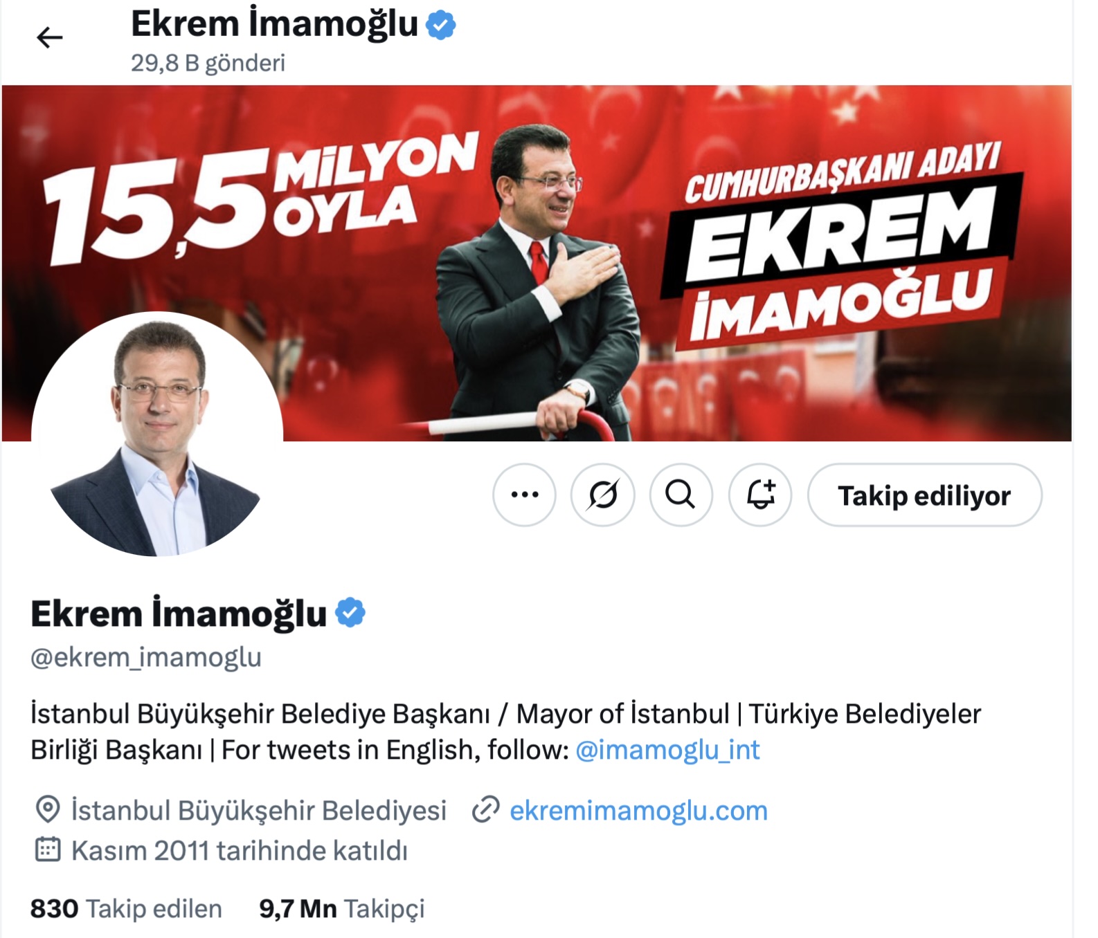Click the İstanbul Büyükşehir Belediyesi location text
Image resolution: width=1098 pixels, height=938 pixels.
pyautogui.click(x=259, y=811)
